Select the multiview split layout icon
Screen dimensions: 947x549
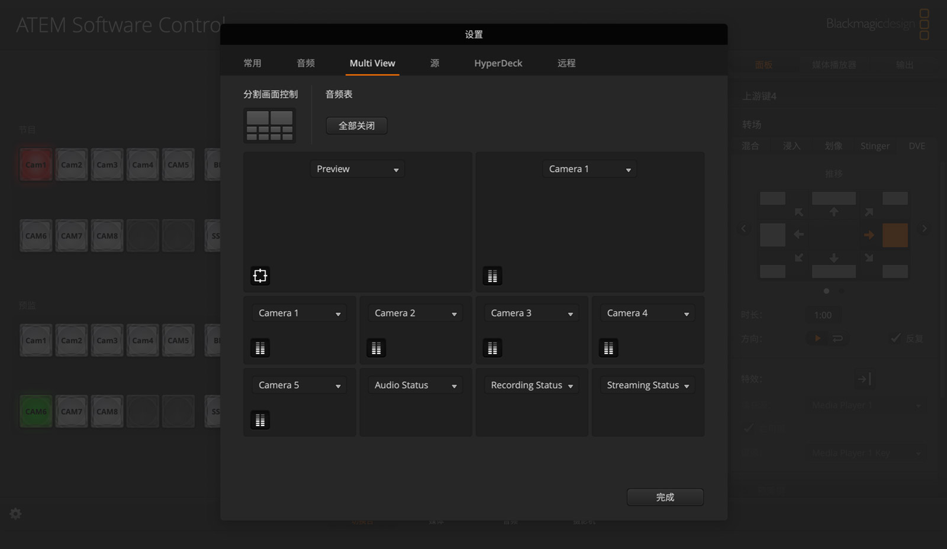click(269, 125)
